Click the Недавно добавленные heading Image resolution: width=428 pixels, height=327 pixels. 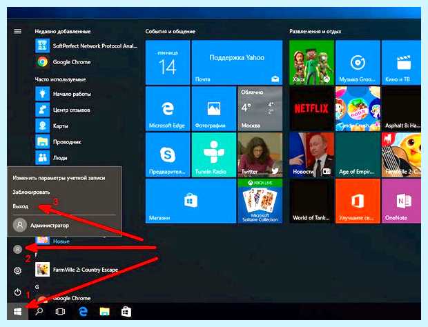[x=63, y=31]
